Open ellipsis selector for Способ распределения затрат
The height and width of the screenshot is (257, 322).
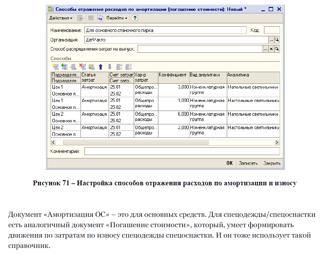(x=266, y=49)
